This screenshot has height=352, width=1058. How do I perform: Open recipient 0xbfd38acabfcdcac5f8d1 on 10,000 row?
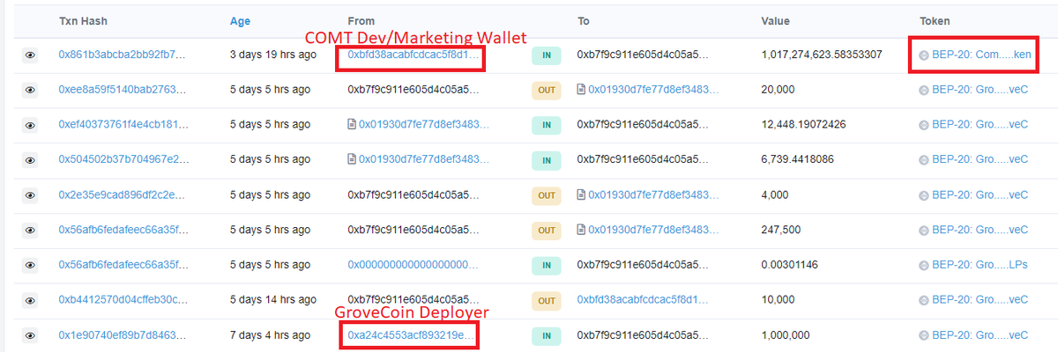click(x=642, y=300)
